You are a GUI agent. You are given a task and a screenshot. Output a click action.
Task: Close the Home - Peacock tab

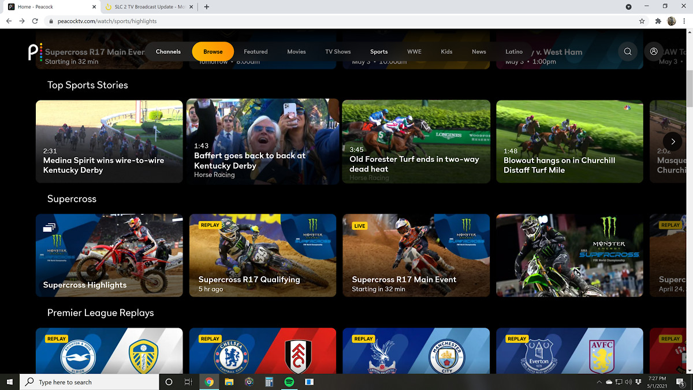pos(95,7)
